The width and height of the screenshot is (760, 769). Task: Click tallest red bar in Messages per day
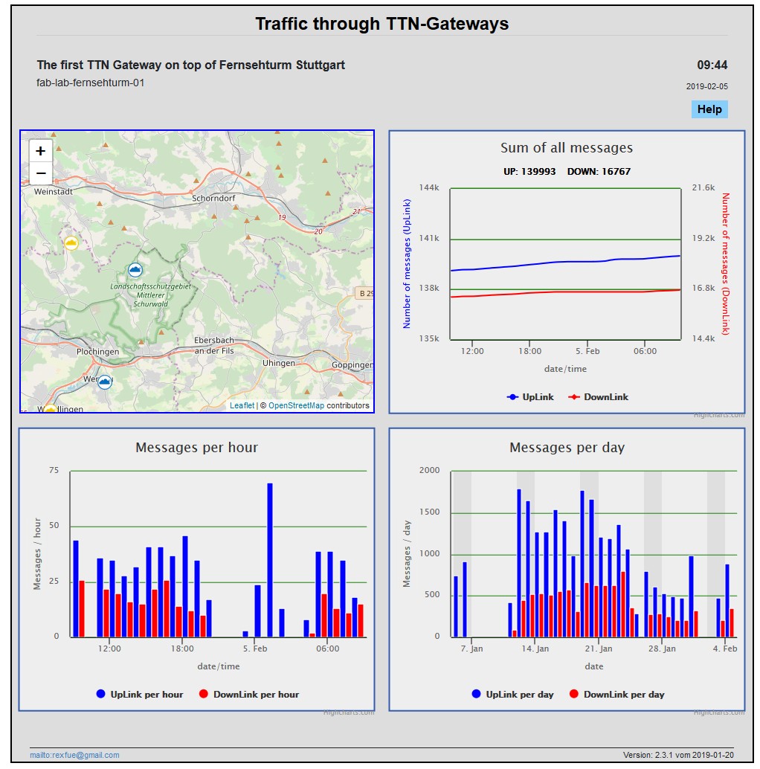click(x=623, y=604)
